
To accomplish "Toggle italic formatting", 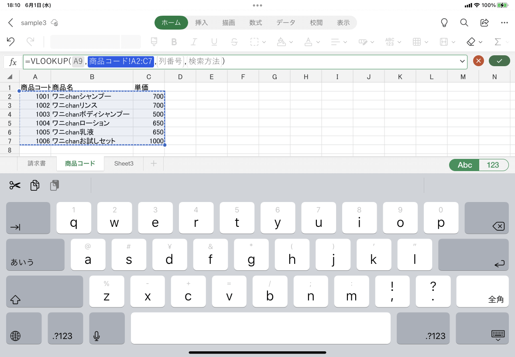I will tap(194, 42).
